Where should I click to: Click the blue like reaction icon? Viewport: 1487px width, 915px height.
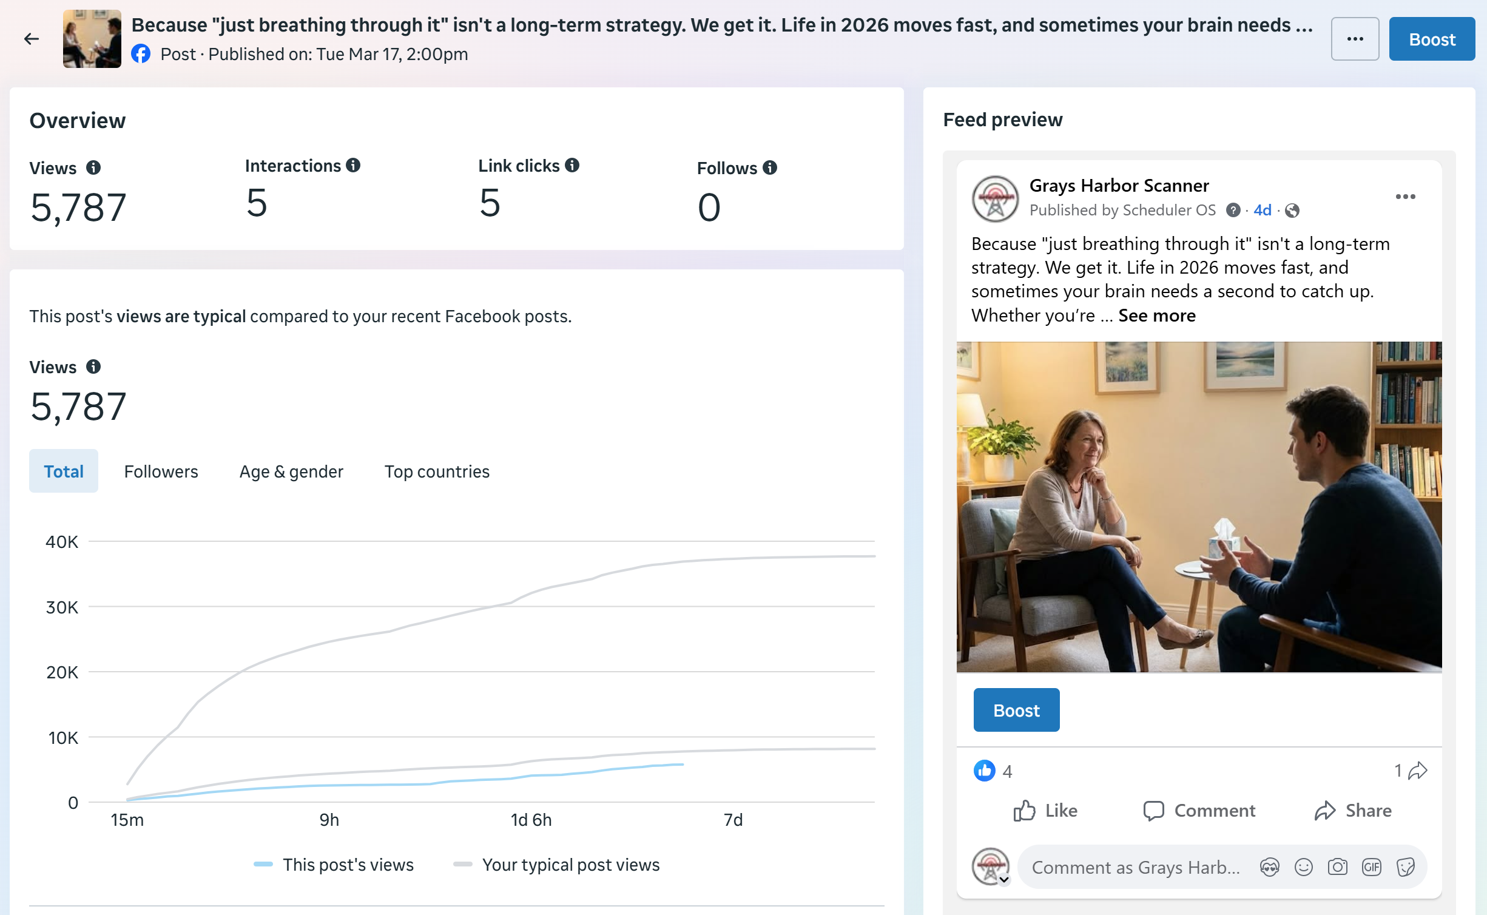pos(984,771)
